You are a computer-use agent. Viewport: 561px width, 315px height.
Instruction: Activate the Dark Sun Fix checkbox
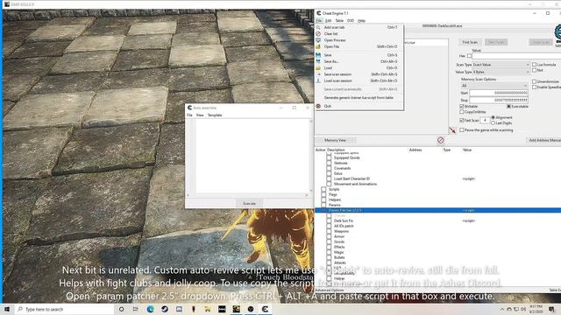coord(329,220)
